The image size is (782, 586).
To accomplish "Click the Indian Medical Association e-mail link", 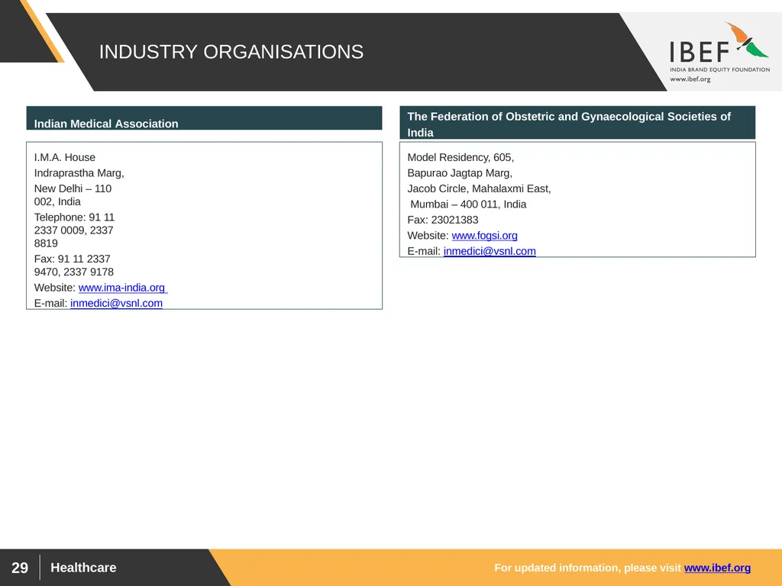I will pos(116,303).
